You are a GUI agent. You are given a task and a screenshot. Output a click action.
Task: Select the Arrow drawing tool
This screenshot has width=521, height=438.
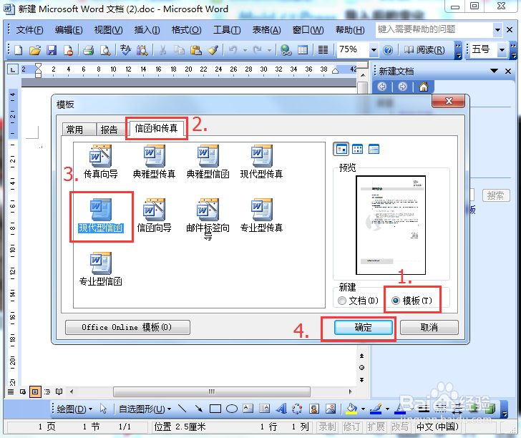pyautogui.click(x=199, y=409)
